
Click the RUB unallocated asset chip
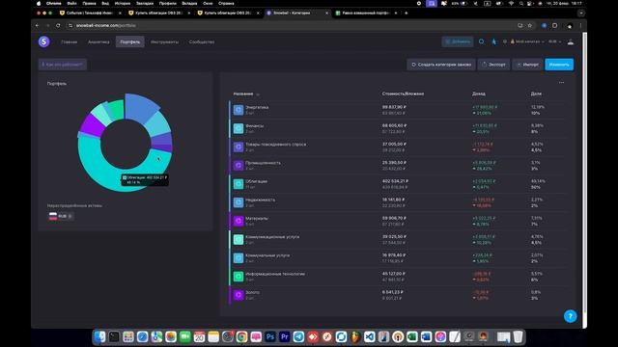(60, 216)
